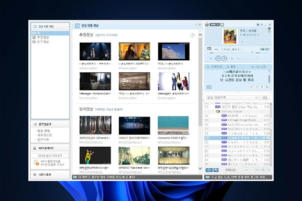Image resolution: width=302 pixels, height=201 pixels.
Task: Click the lyrics save icon button
Action: [257, 87]
